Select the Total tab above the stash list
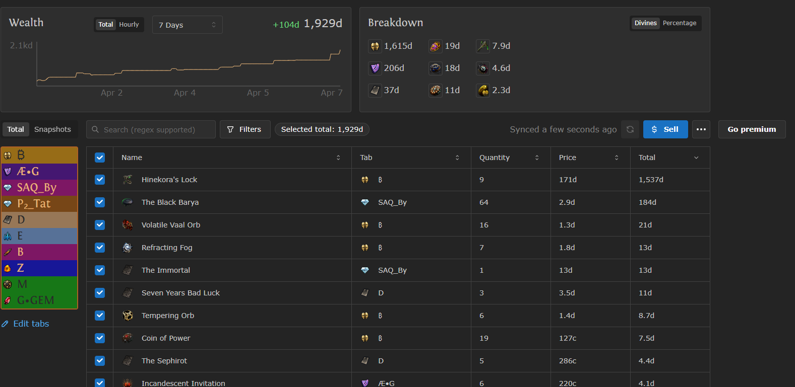The image size is (795, 387). point(16,129)
